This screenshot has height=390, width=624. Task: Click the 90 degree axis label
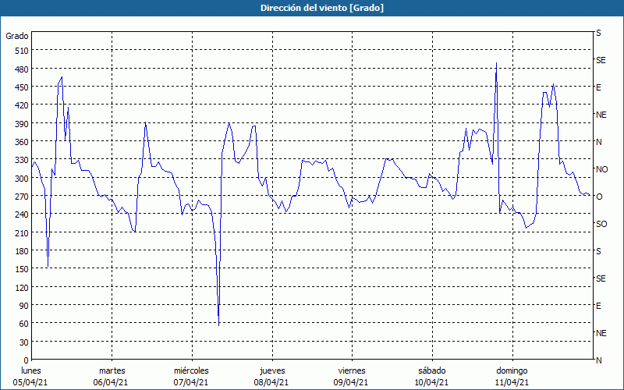tap(24, 306)
